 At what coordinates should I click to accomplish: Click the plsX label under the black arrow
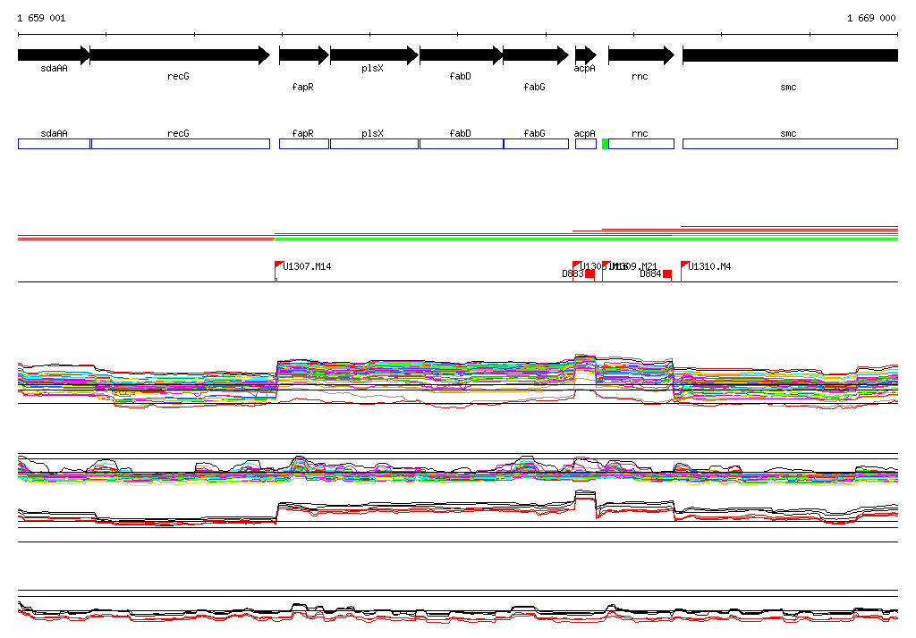coord(372,68)
